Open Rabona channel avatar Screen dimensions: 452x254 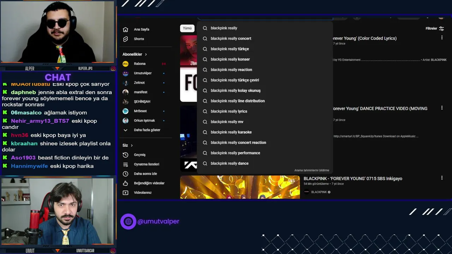(125, 64)
